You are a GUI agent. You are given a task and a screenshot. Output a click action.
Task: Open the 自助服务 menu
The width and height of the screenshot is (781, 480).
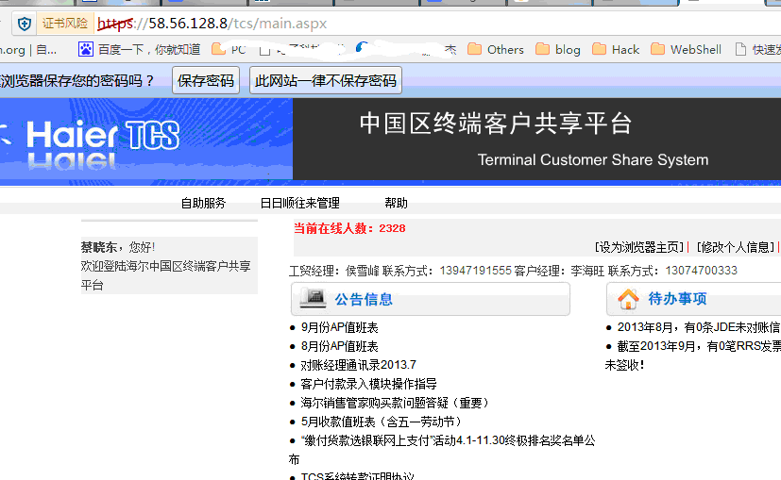(203, 203)
